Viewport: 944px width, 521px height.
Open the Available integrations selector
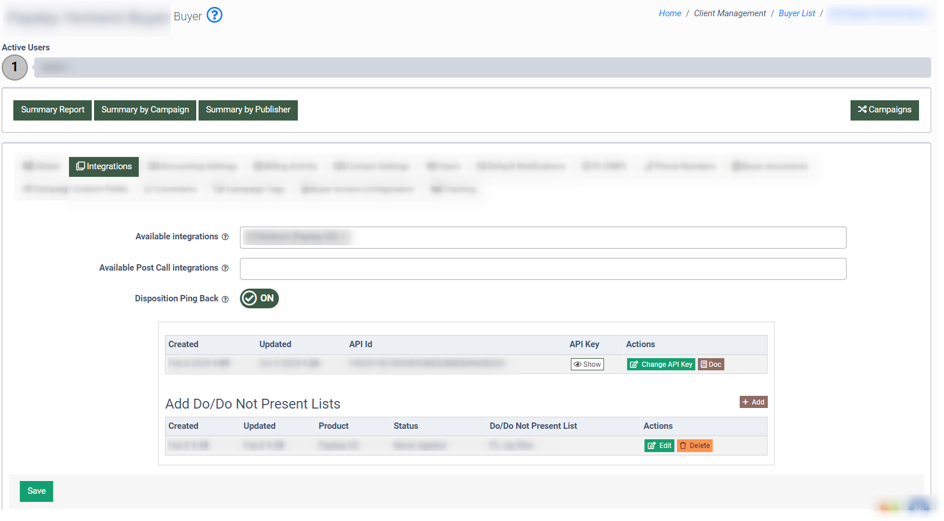coord(598,238)
